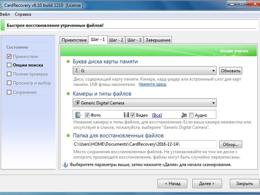
Task: Click the Обзор... browse button
Action: point(231,145)
